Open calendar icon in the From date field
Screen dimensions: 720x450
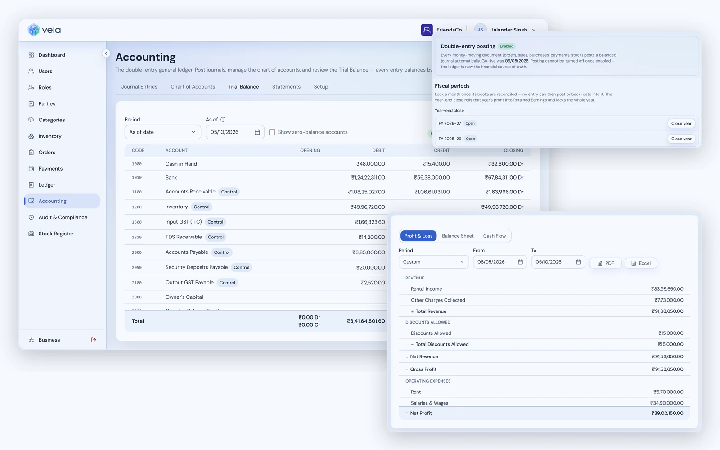pyautogui.click(x=521, y=262)
